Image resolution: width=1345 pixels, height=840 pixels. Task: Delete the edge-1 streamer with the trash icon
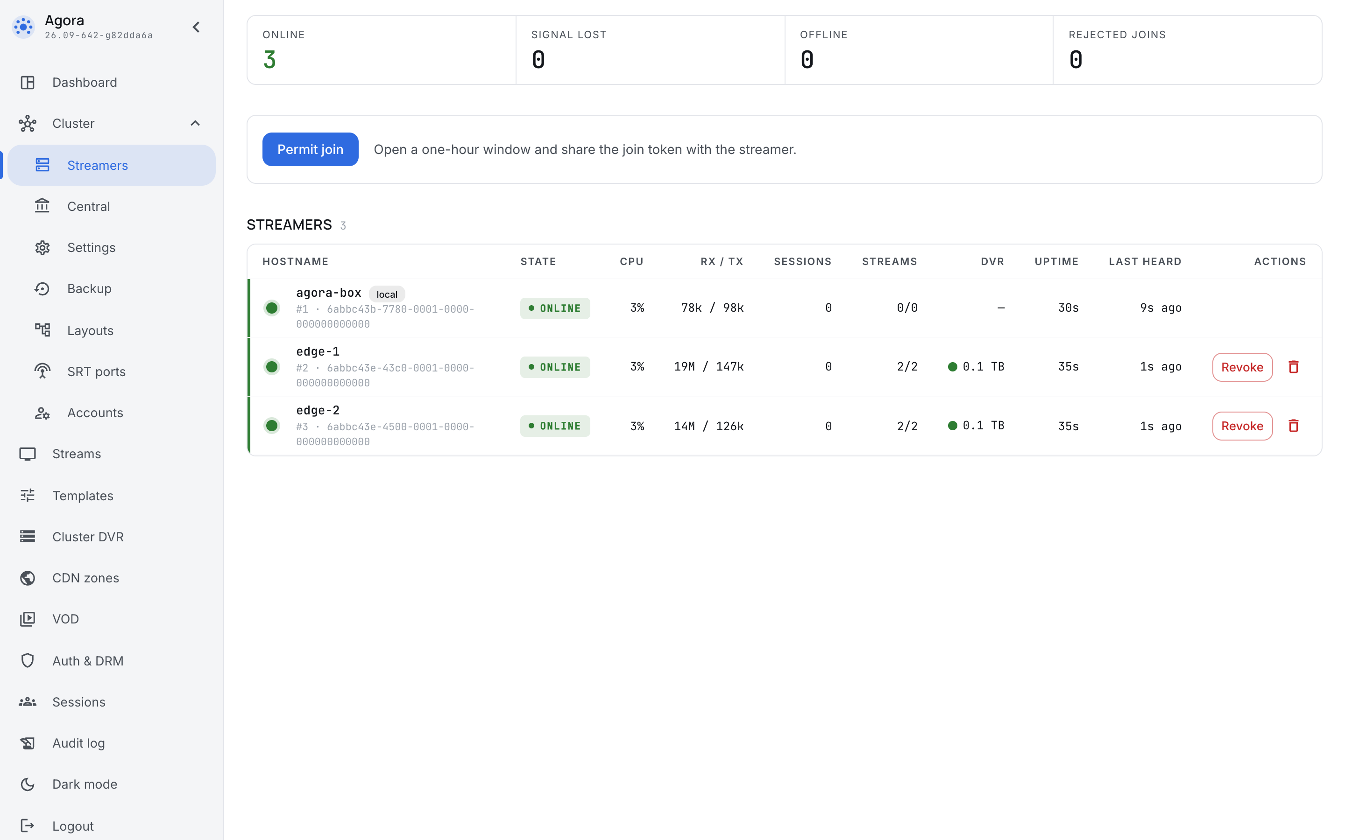(x=1293, y=367)
